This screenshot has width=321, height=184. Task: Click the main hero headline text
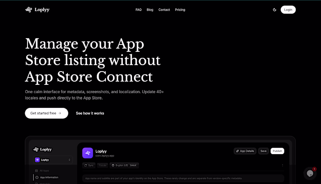93,60
